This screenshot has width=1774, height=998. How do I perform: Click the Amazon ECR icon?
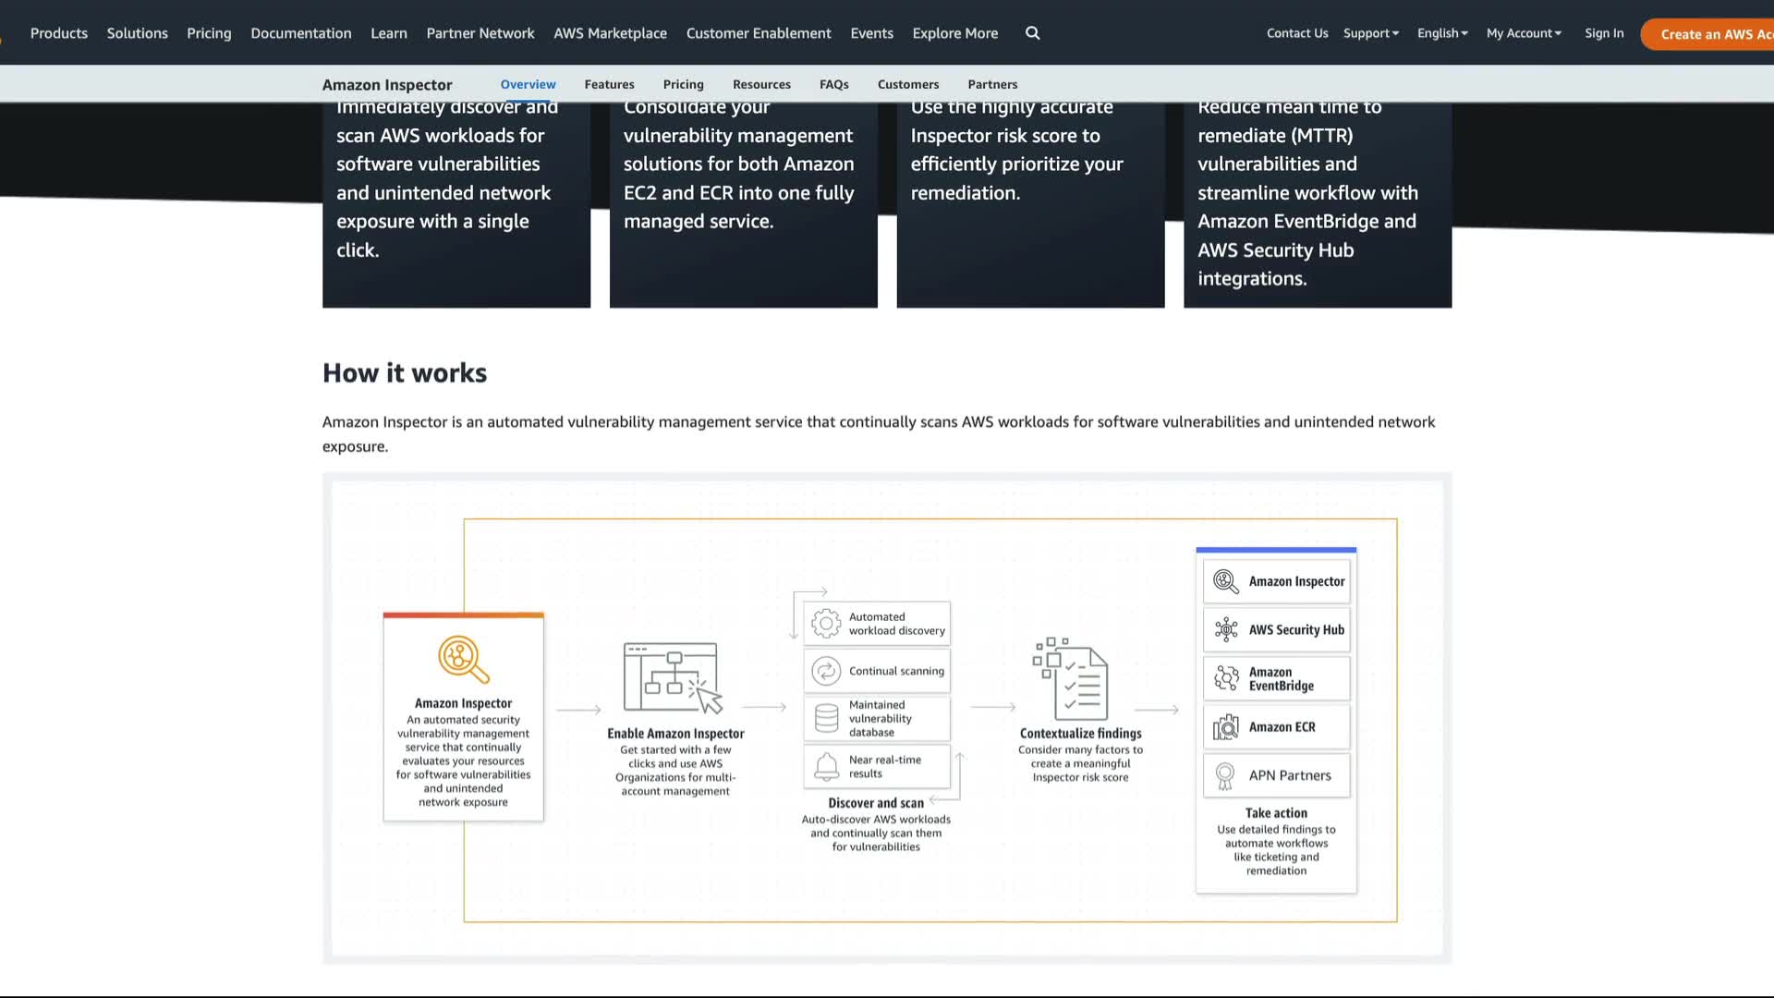click(1226, 727)
